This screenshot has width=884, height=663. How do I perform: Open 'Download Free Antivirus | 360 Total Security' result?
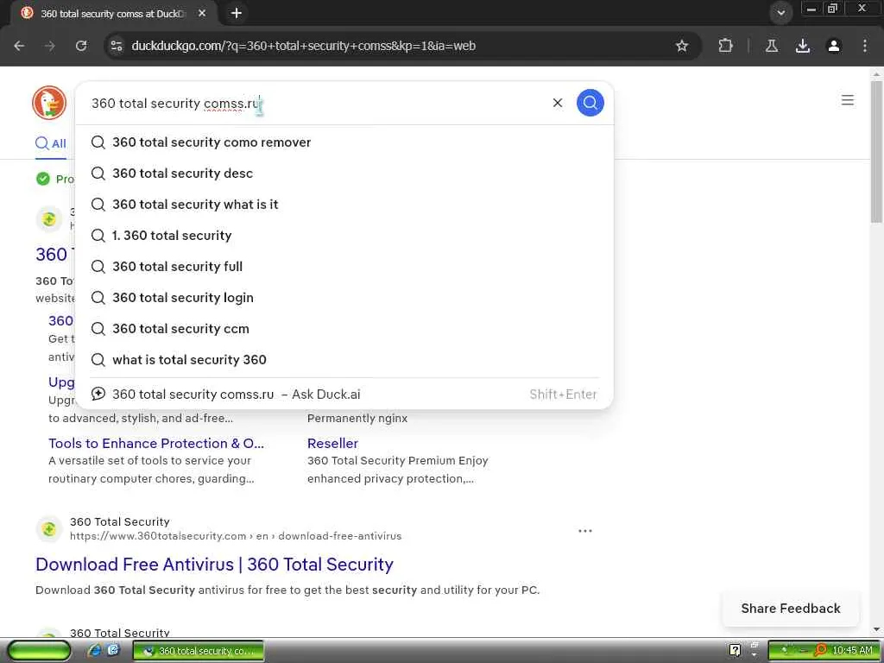coord(214,565)
